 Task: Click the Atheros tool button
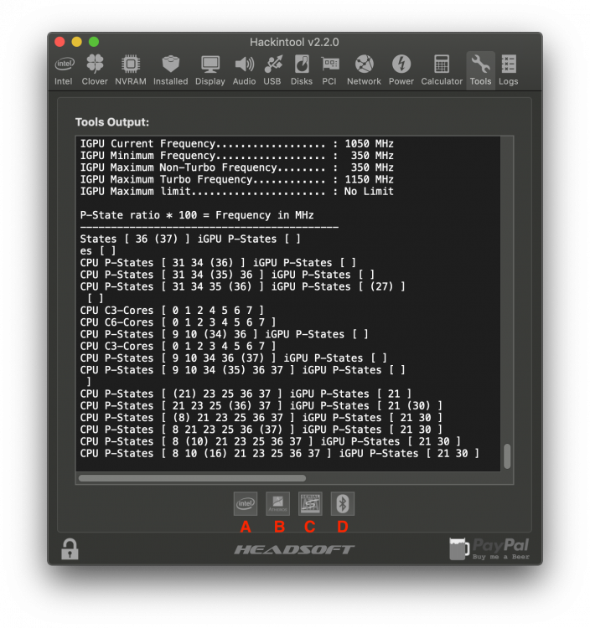(x=277, y=503)
